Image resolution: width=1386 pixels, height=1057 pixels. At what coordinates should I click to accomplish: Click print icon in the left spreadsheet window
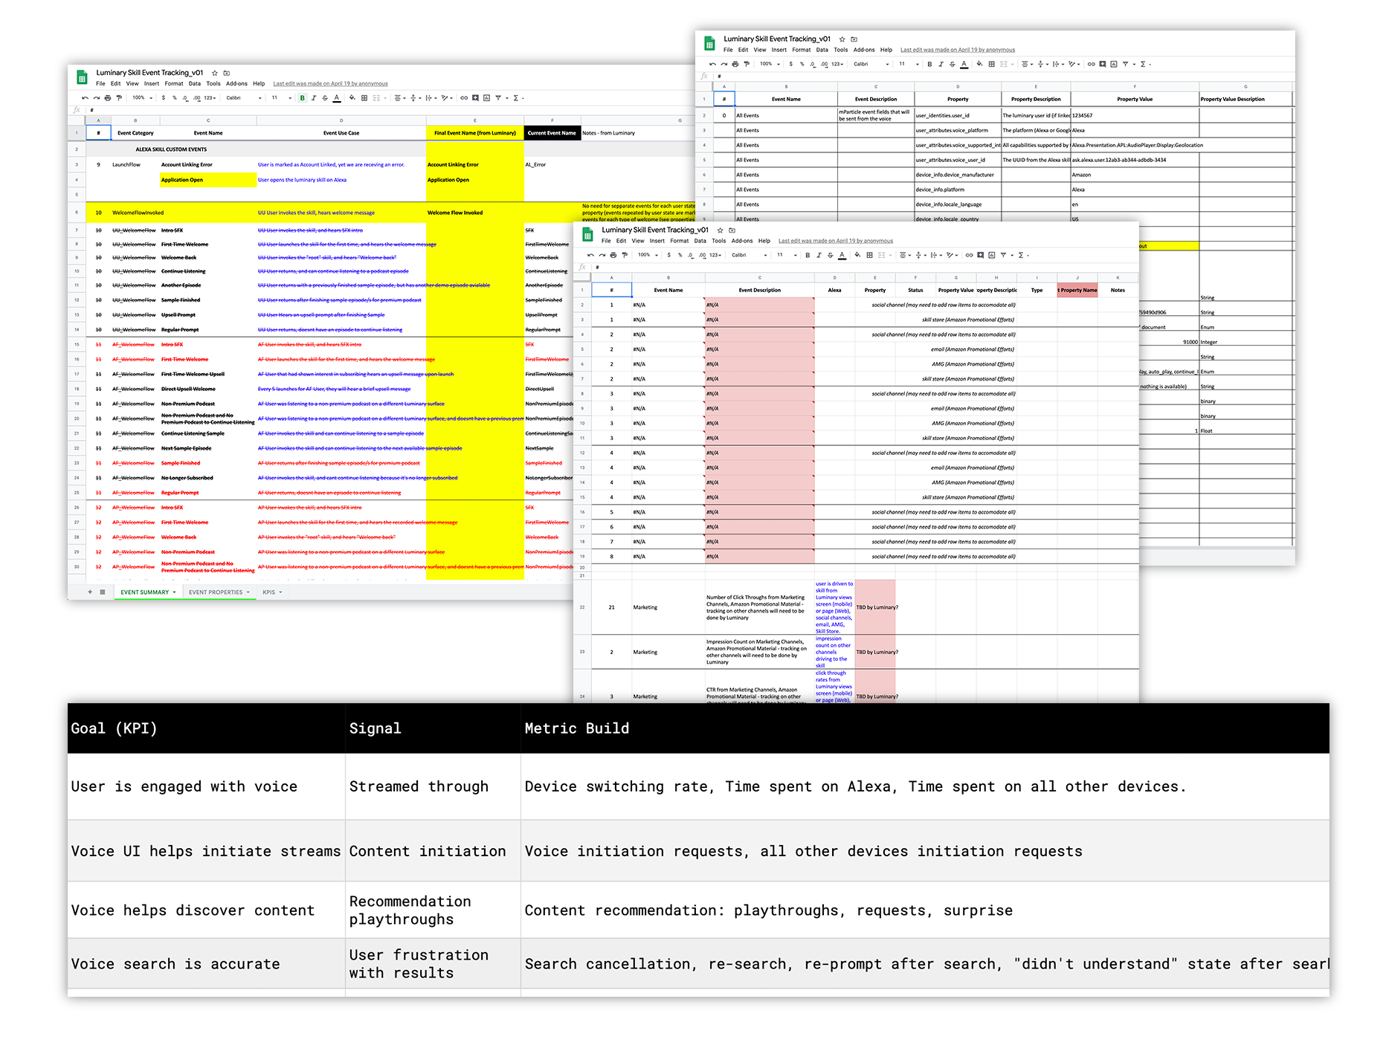pos(108,97)
